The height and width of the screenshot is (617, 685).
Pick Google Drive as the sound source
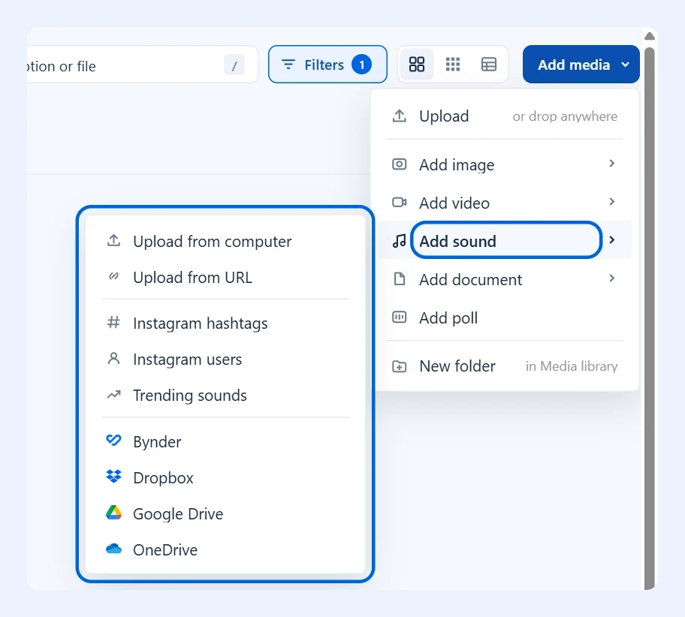click(x=225, y=513)
